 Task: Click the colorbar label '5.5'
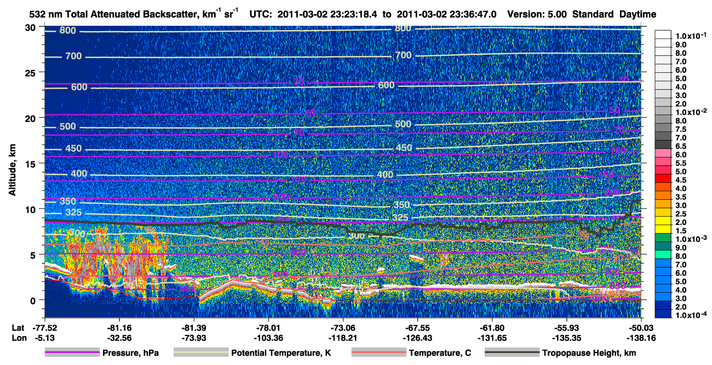(x=681, y=163)
